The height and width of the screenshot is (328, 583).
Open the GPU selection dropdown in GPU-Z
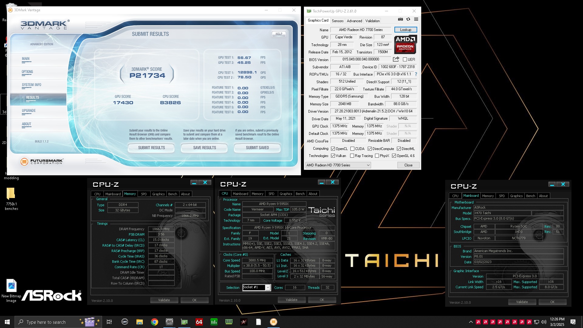(x=338, y=165)
